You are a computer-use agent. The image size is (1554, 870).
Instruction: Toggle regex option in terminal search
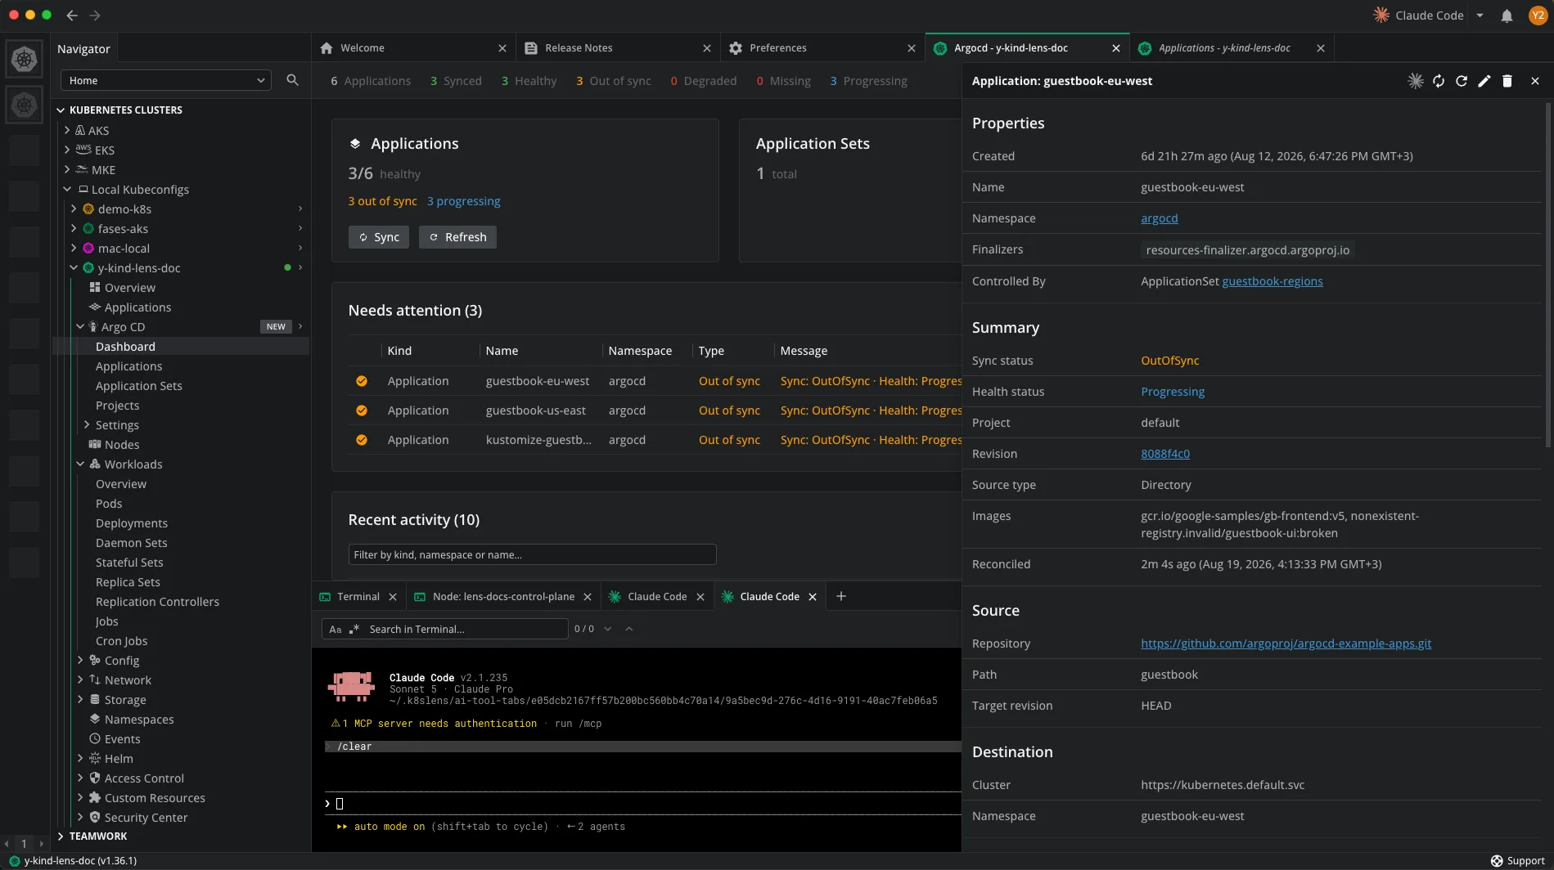click(354, 629)
